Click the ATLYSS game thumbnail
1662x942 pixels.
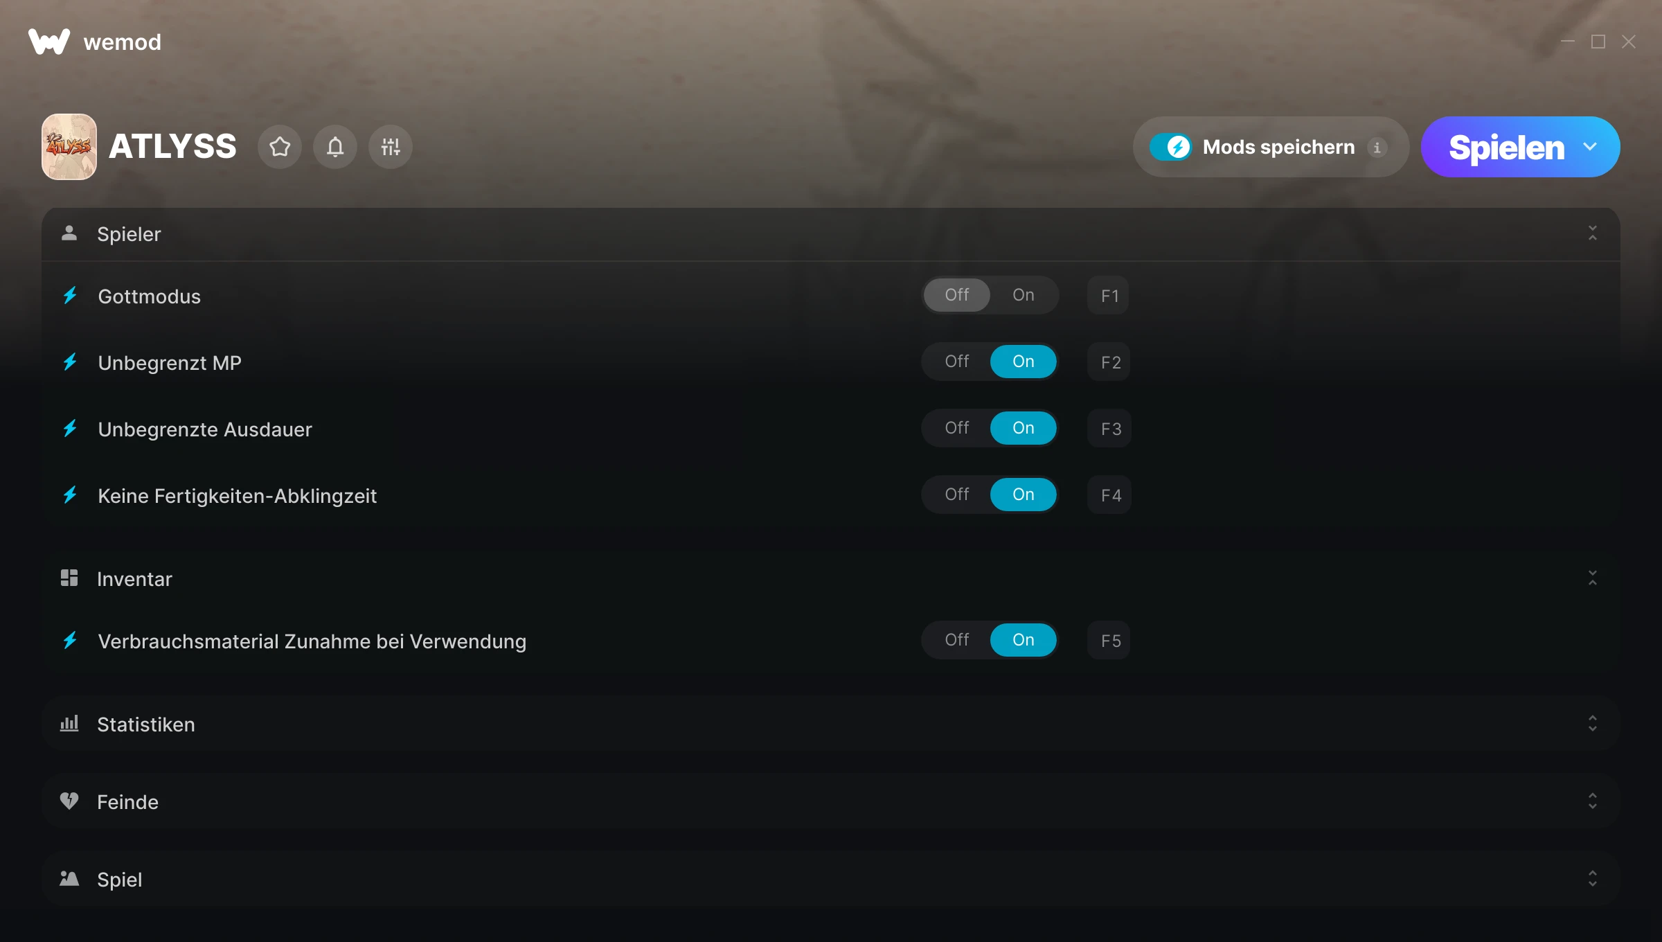pos(69,147)
